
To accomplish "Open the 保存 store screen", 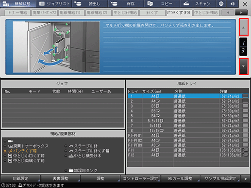I will click(x=126, y=4).
